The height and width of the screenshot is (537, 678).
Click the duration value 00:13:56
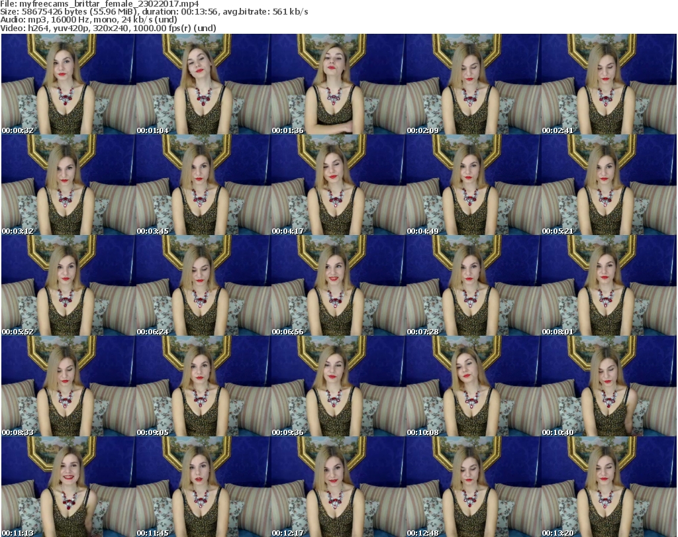pyautogui.click(x=199, y=12)
